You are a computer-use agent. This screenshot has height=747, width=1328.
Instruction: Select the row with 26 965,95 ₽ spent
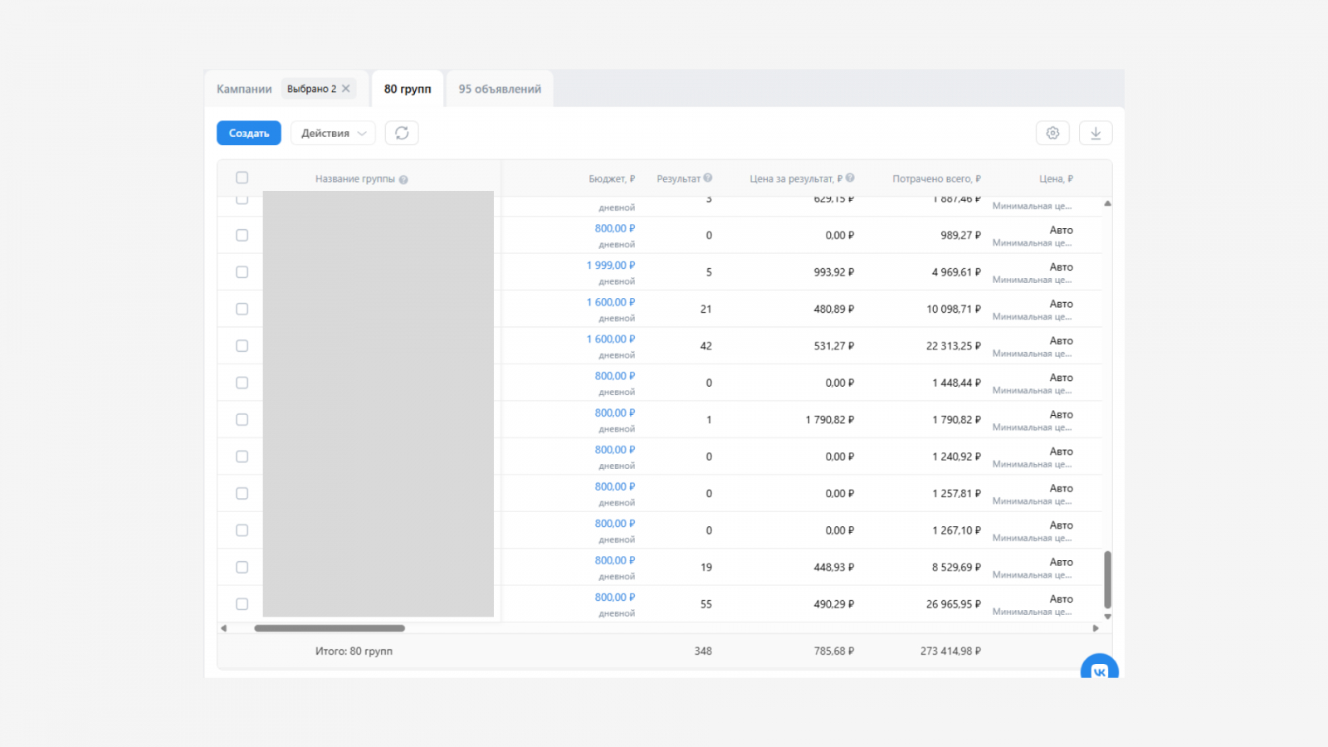click(x=242, y=604)
